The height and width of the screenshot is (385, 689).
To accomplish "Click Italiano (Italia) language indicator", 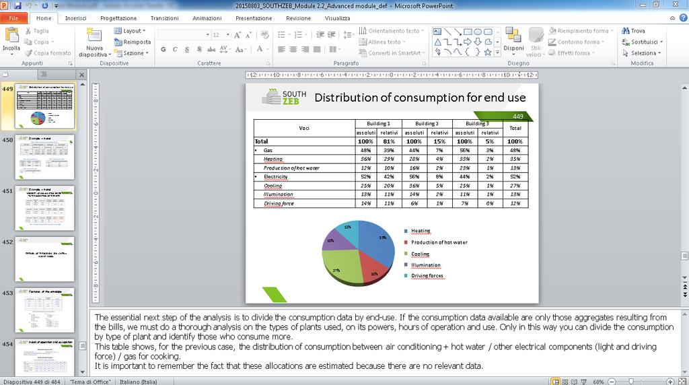I will (138, 382).
